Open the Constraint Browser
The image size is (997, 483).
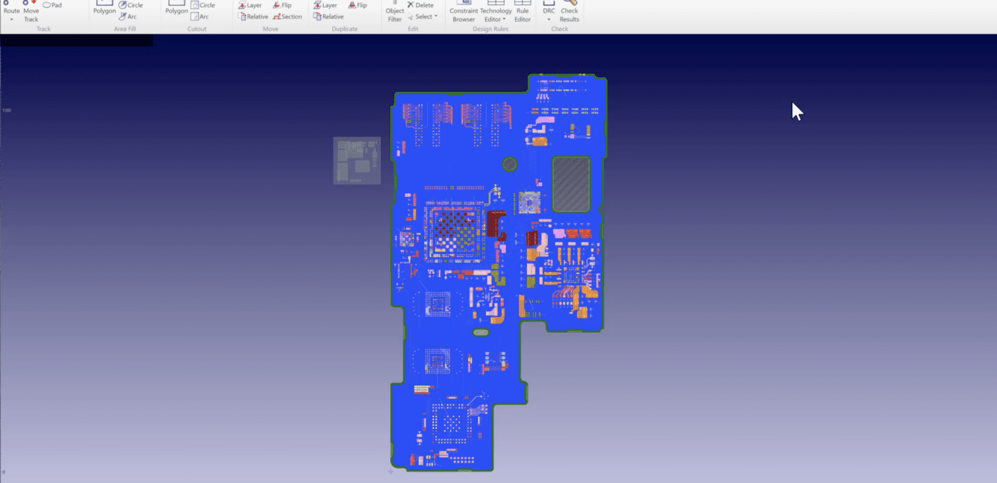(464, 11)
